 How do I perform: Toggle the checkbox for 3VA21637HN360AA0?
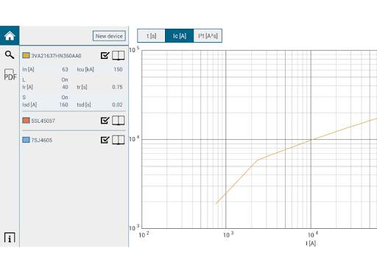(105, 55)
